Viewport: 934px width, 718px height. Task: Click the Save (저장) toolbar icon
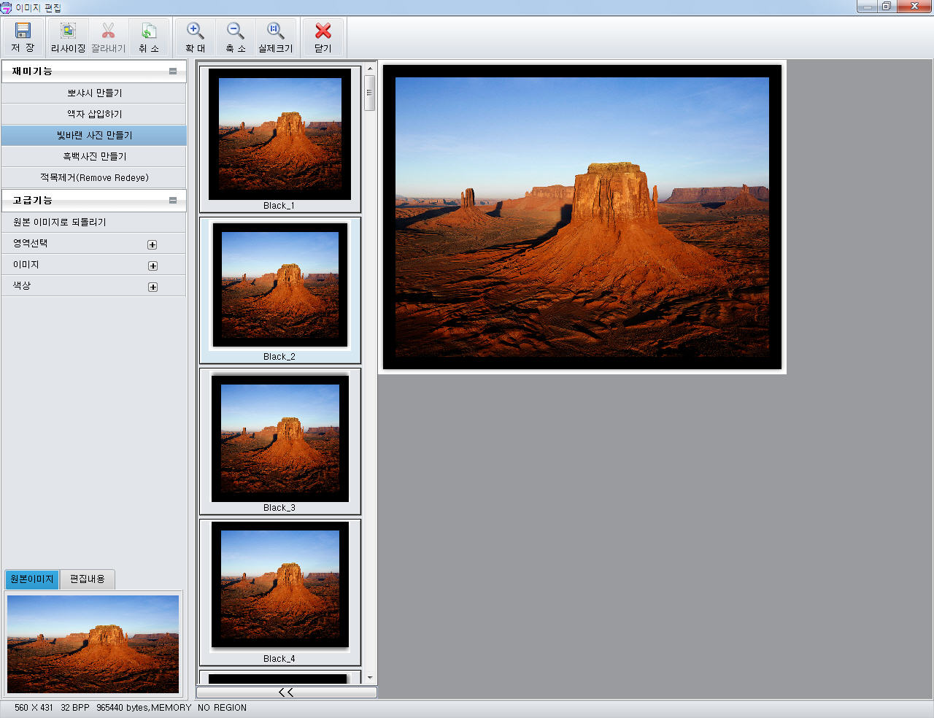tap(23, 37)
